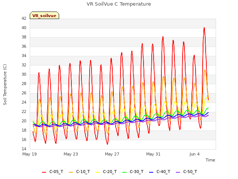Click the highest red C-05_T peak near 40

click(x=204, y=28)
